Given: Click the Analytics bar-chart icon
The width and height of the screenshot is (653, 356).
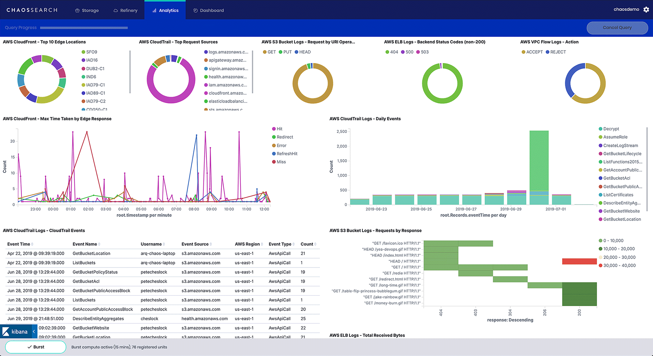Looking at the screenshot, I should tap(154, 10).
